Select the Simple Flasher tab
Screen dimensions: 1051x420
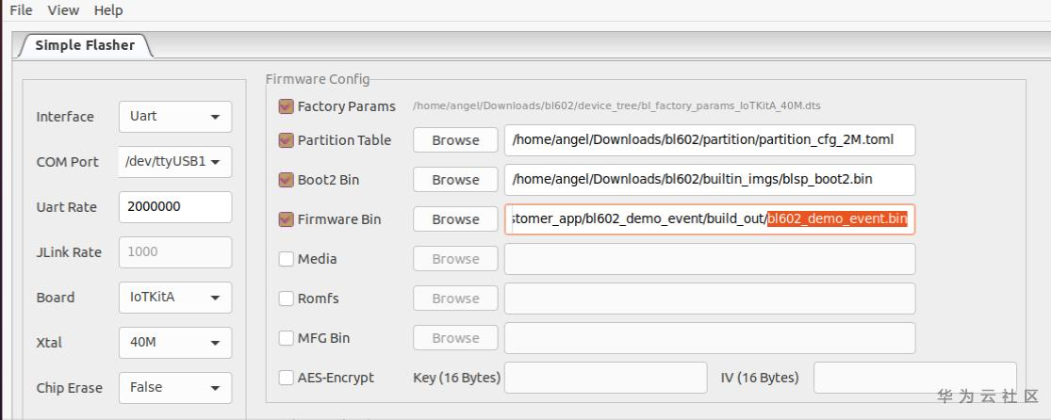(x=85, y=45)
